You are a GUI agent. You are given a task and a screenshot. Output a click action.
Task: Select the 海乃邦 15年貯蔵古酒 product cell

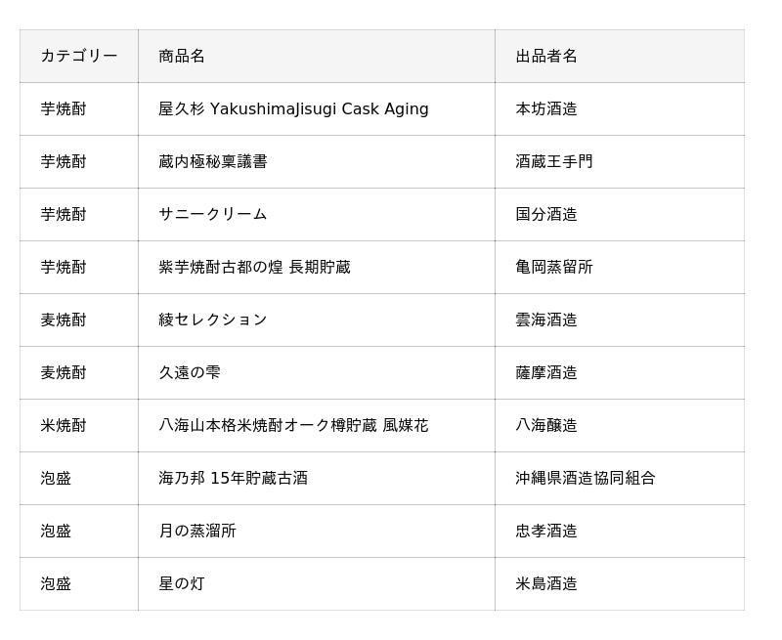pyautogui.click(x=233, y=478)
